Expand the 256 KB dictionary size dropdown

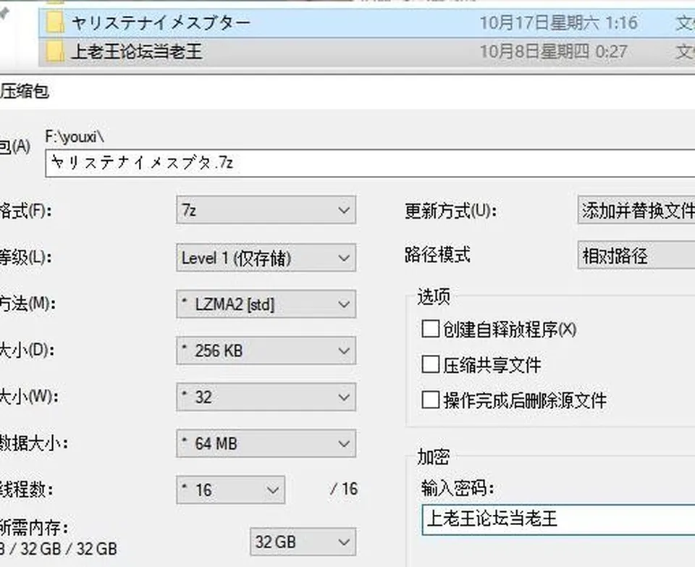click(266, 350)
